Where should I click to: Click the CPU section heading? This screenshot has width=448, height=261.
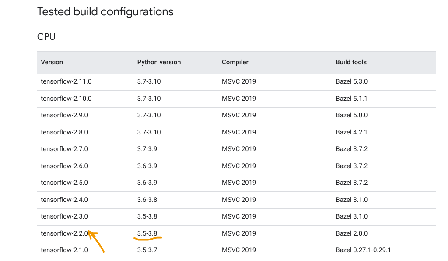point(46,37)
